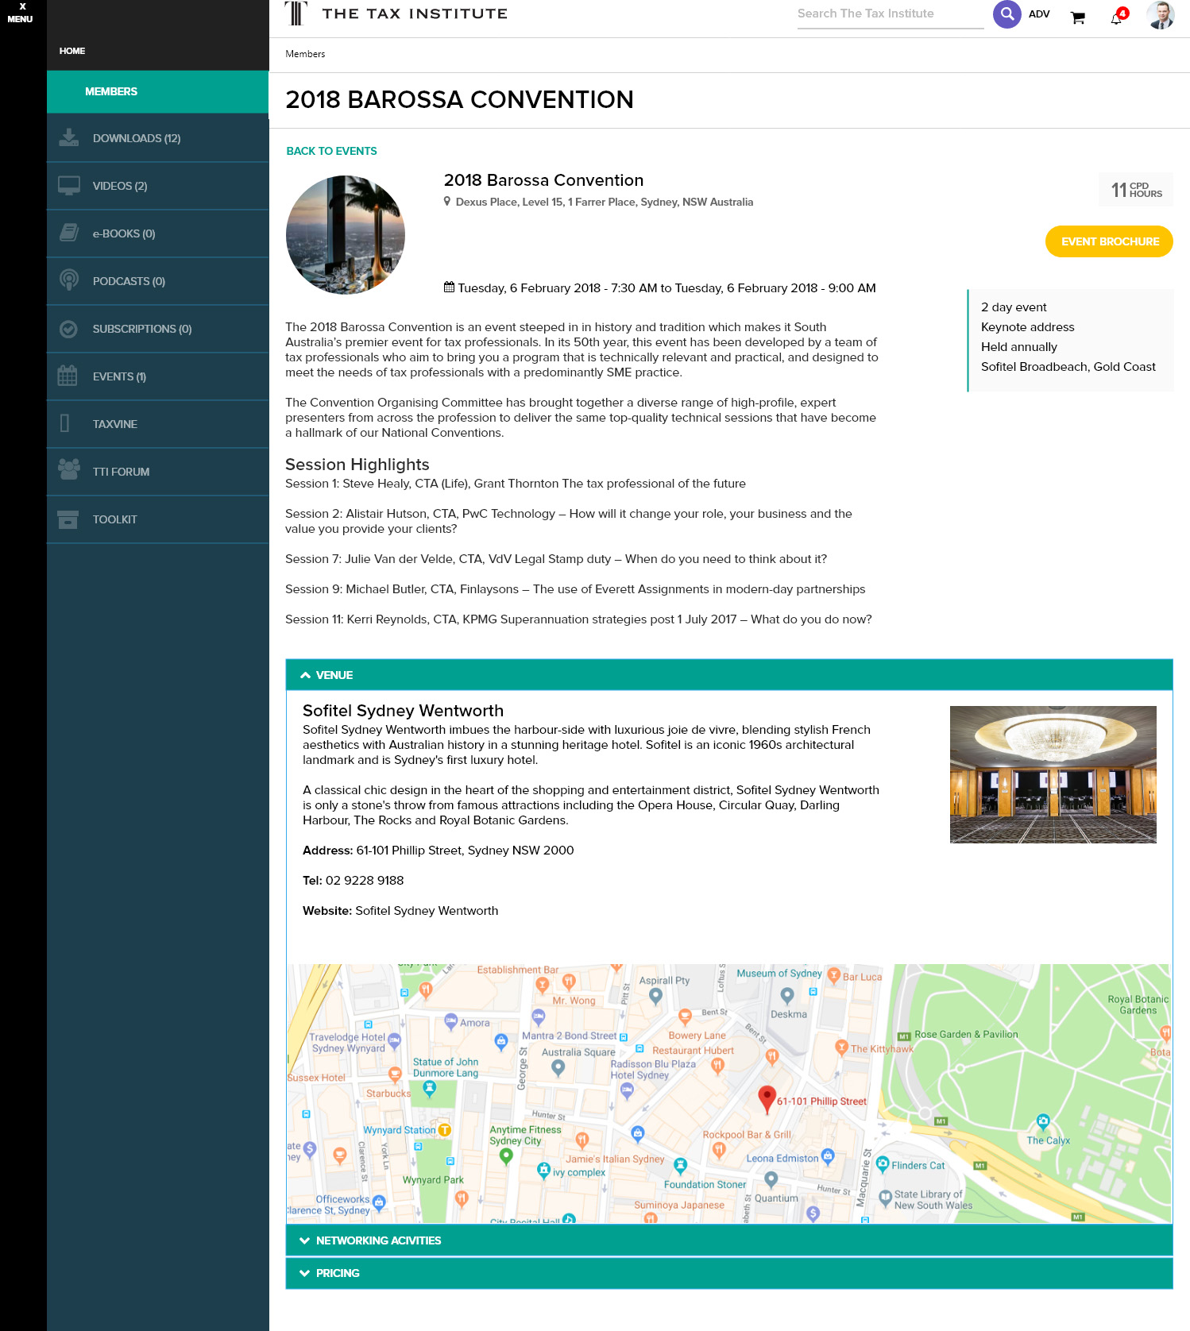Focus the Search The Tax Institute field
1190x1331 pixels.
[x=890, y=14]
